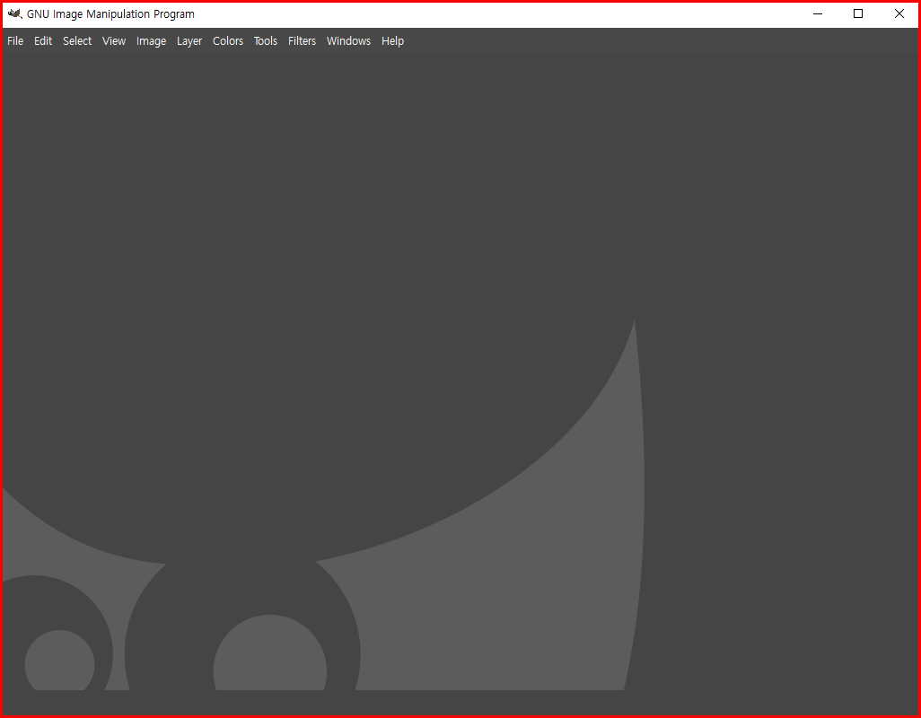The width and height of the screenshot is (921, 718).
Task: Open the Edit menu
Action: pos(43,41)
